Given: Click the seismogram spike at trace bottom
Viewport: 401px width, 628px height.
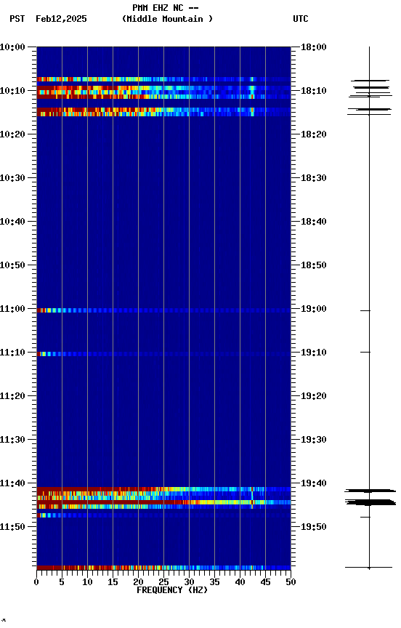Looking at the screenshot, I should [x=368, y=567].
